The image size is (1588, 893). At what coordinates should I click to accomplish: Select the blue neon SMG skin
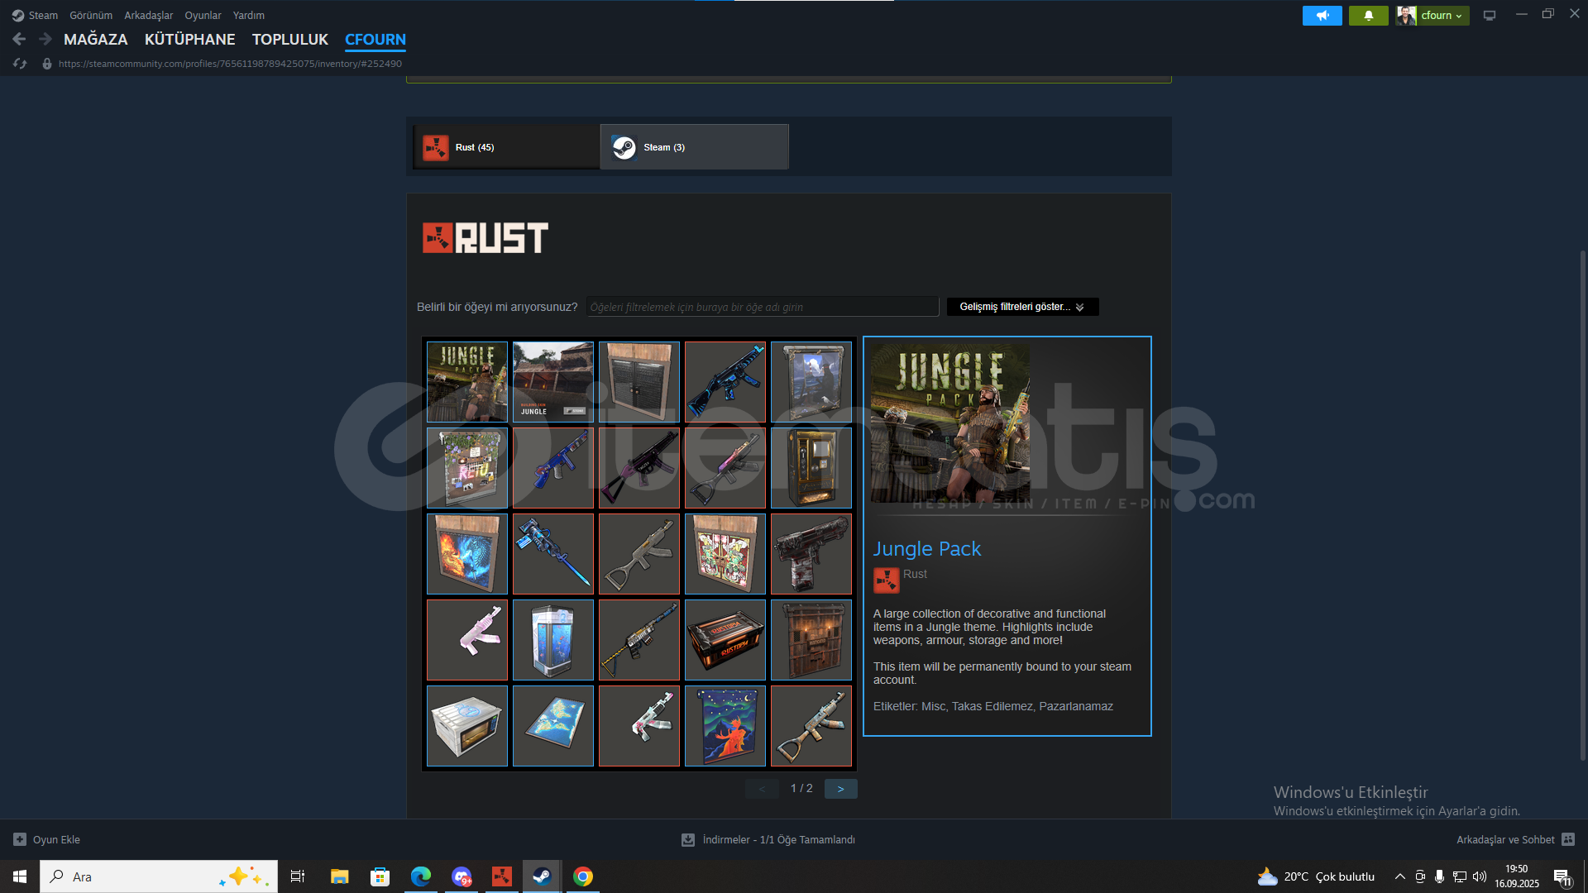point(725,382)
